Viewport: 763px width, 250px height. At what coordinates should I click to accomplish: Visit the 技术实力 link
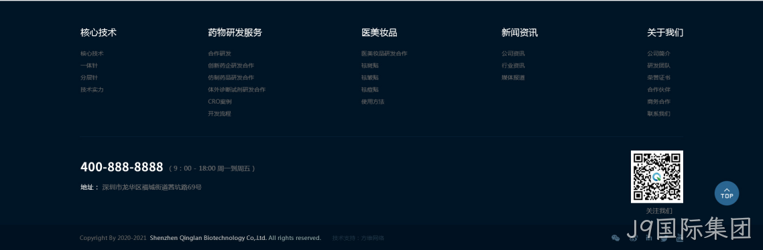(92, 90)
